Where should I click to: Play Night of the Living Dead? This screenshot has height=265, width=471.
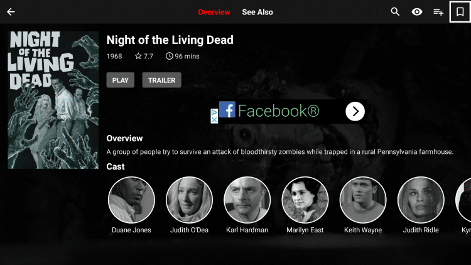(x=120, y=80)
